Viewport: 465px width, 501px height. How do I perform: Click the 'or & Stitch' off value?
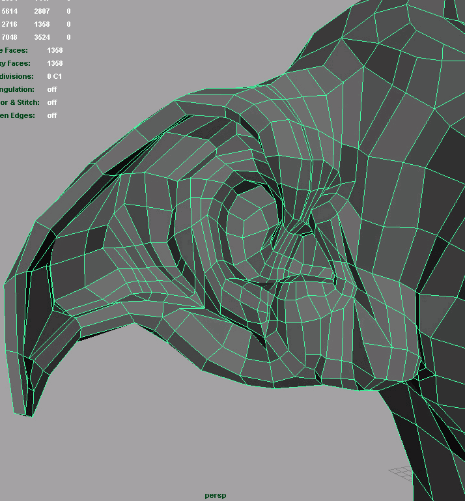click(52, 102)
